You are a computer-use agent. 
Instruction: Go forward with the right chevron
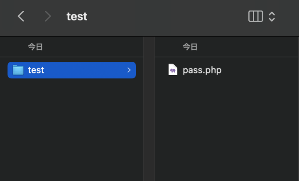click(48, 16)
